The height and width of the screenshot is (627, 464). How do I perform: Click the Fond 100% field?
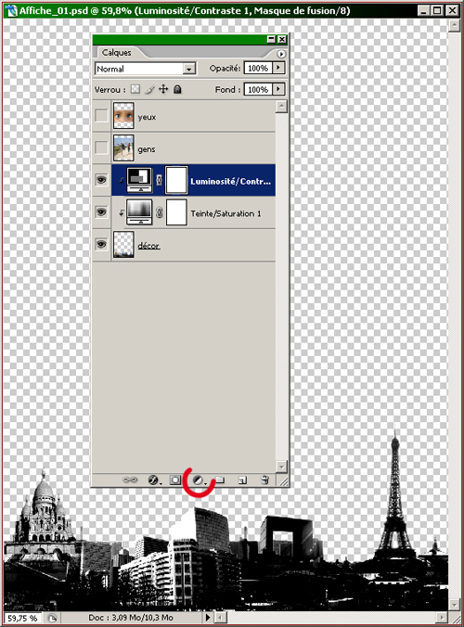pyautogui.click(x=258, y=89)
